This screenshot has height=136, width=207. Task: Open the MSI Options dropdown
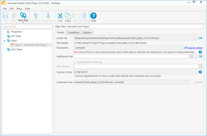(x=201, y=66)
